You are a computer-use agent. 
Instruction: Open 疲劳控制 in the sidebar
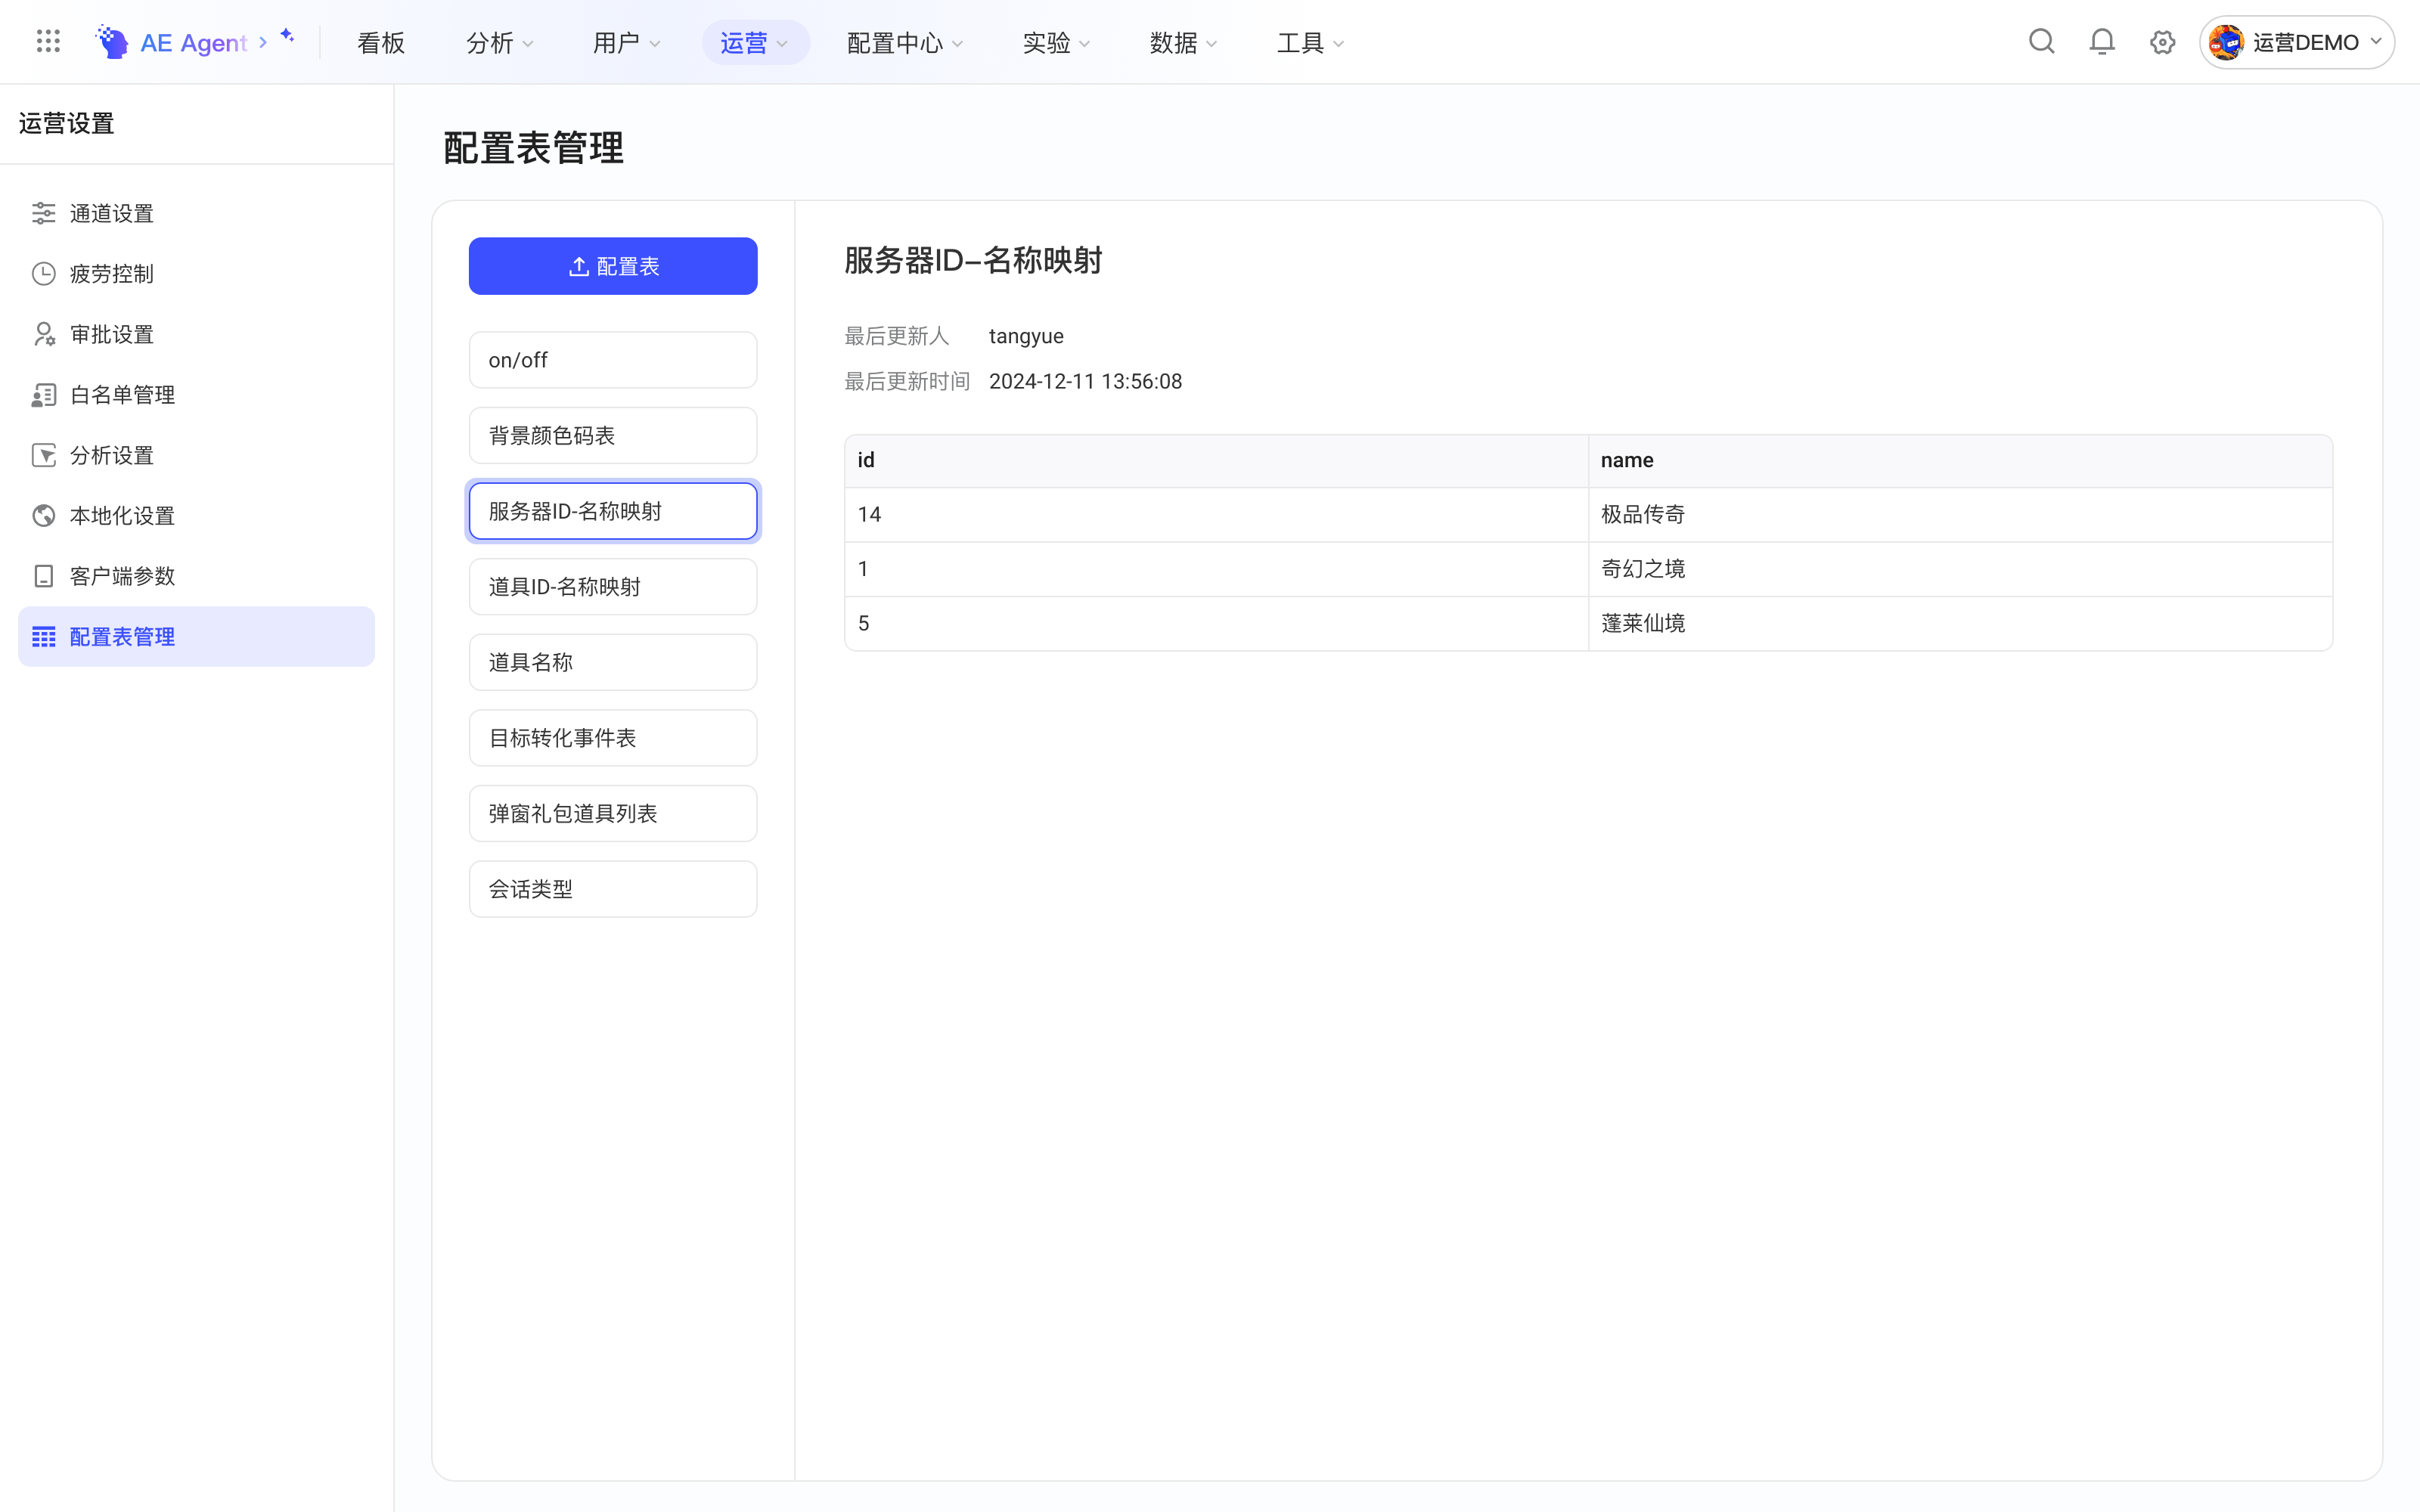point(196,274)
